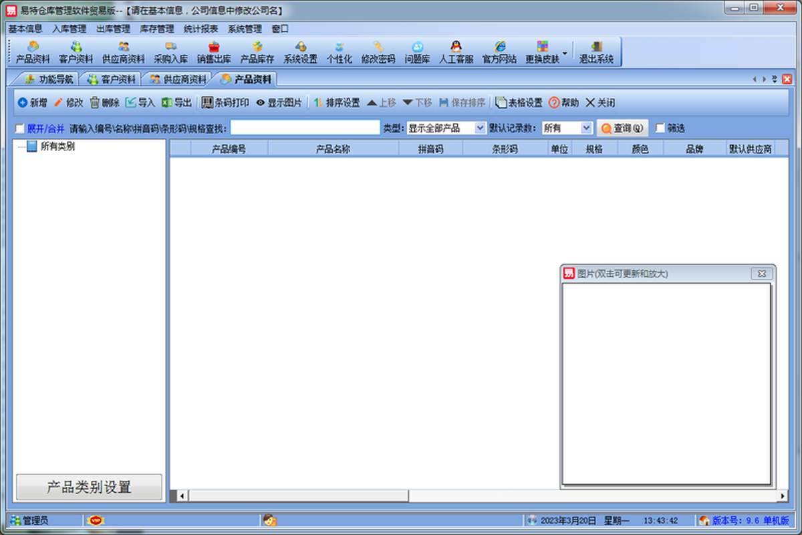Toggle 显示图片 eye icon

pos(261,103)
